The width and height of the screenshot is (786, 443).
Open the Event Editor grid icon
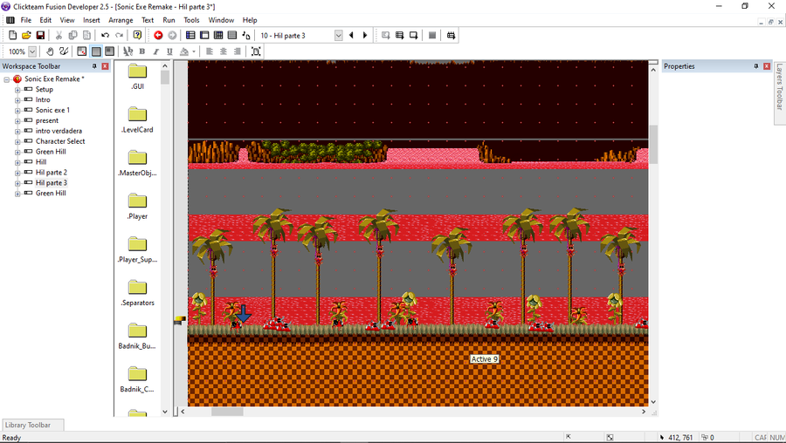click(x=218, y=35)
